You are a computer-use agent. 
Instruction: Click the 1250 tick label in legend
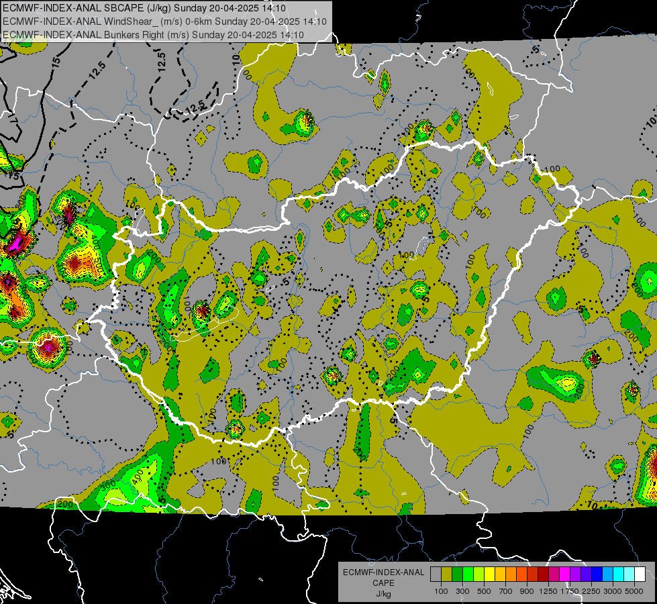[548, 591]
